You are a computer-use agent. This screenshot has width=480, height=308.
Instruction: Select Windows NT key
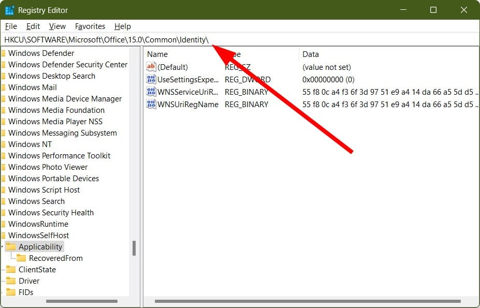point(30,144)
